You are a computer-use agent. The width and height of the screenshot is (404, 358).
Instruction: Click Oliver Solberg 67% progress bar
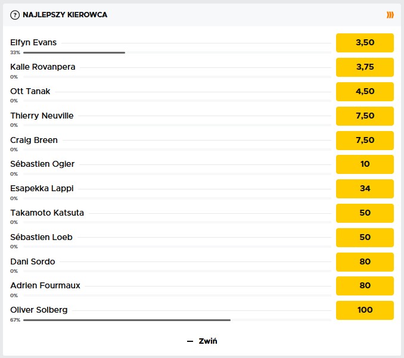tap(126, 320)
